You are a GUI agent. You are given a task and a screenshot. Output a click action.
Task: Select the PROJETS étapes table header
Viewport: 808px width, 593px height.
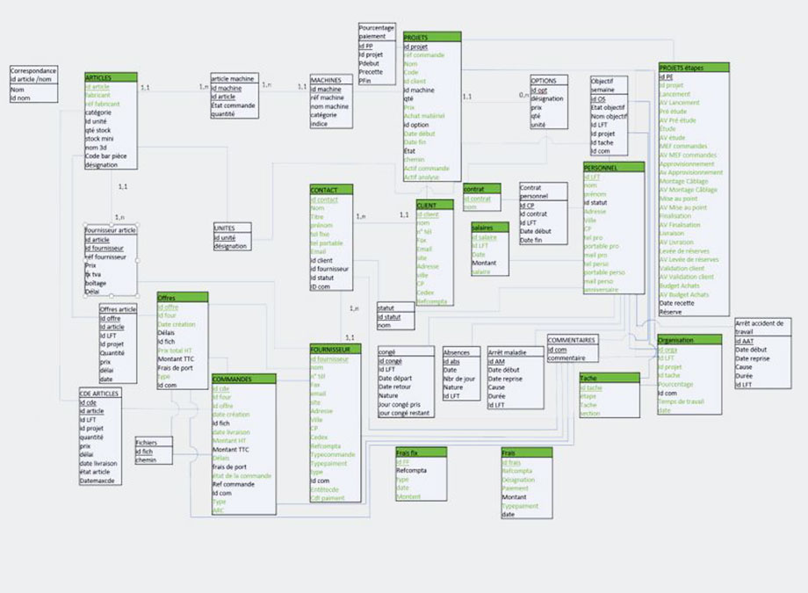click(693, 67)
